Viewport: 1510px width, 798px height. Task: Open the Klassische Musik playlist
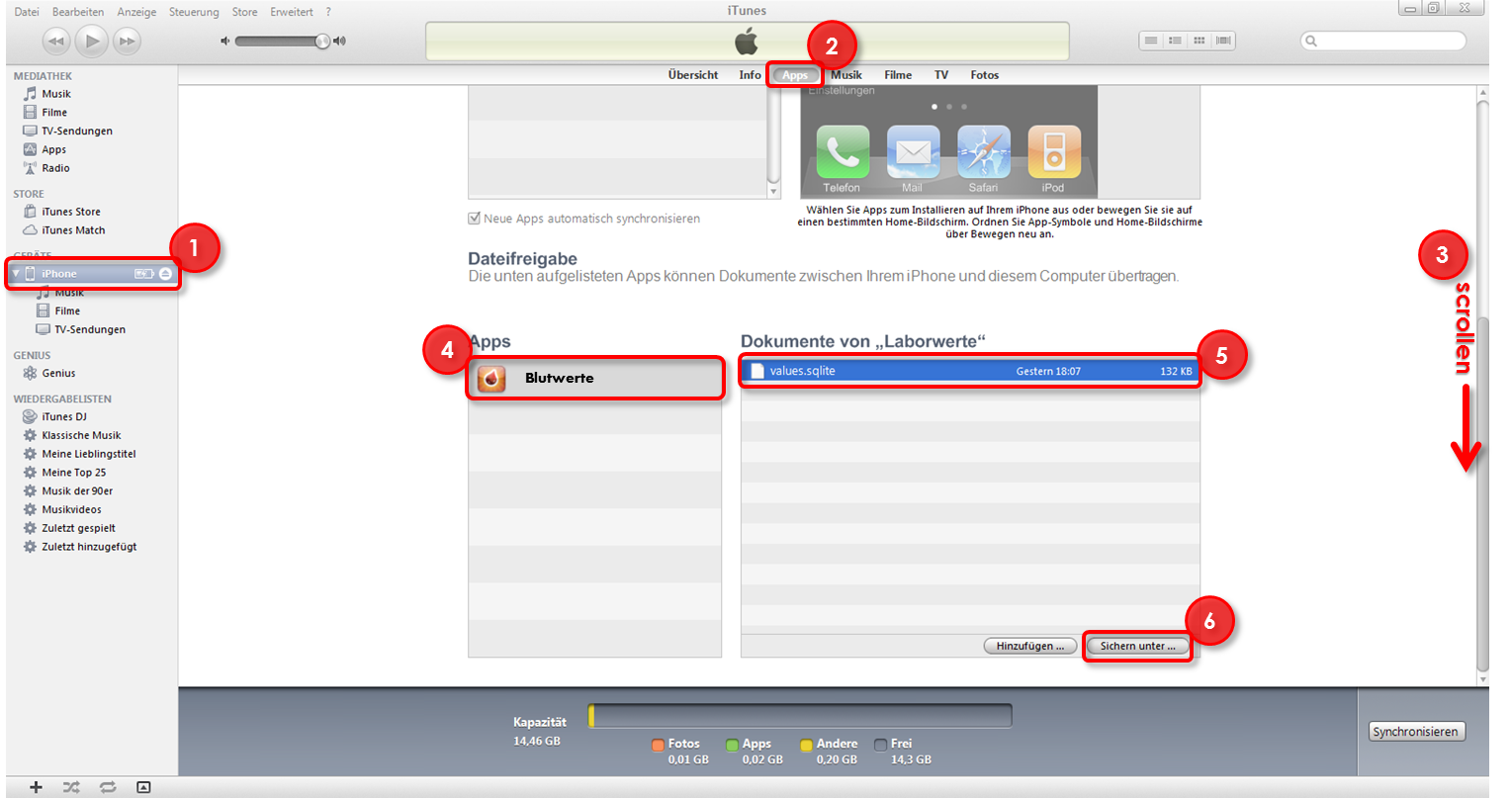(81, 435)
